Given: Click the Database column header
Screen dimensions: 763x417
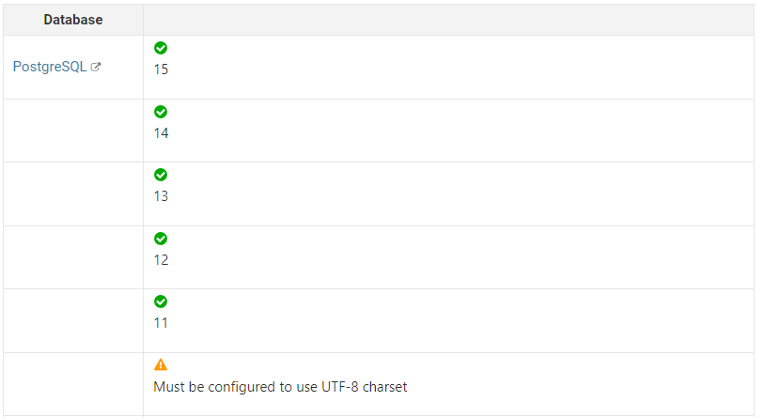Looking at the screenshot, I should click(x=73, y=20).
